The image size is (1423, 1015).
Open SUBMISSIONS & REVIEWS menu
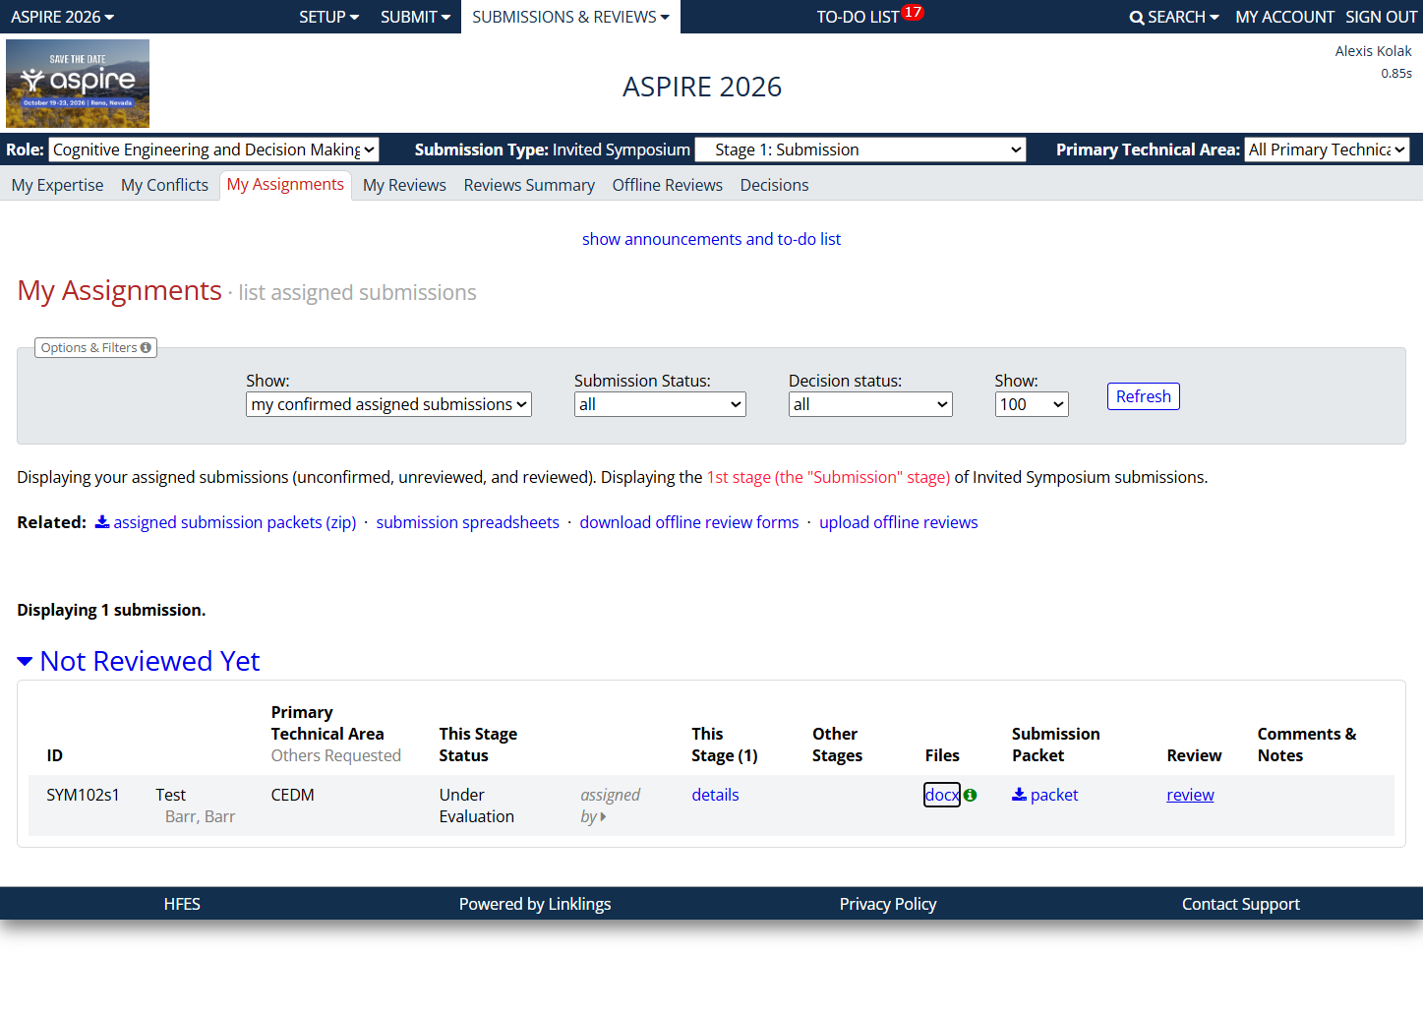pyautogui.click(x=570, y=17)
